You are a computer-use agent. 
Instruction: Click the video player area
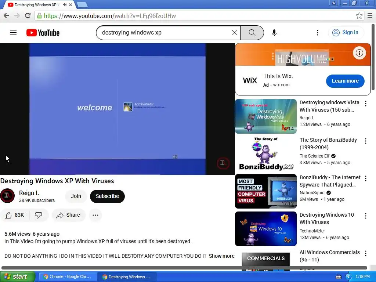click(x=117, y=109)
